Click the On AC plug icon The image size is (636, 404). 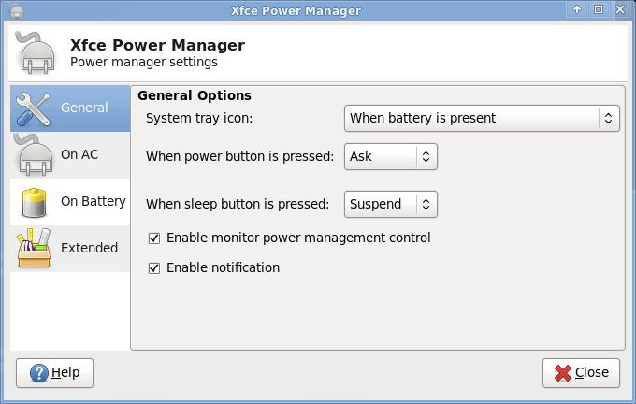34,155
